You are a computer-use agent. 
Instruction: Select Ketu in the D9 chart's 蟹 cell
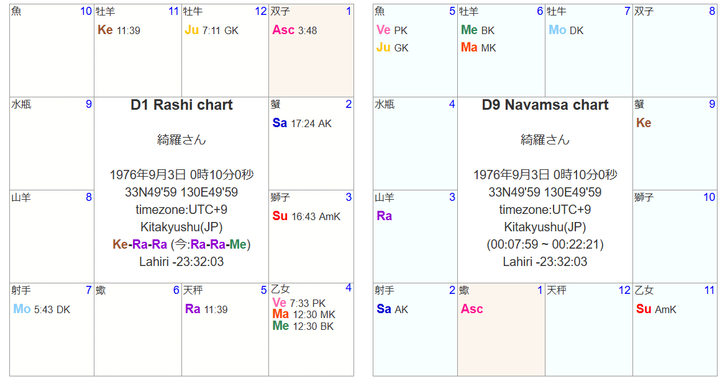644,123
